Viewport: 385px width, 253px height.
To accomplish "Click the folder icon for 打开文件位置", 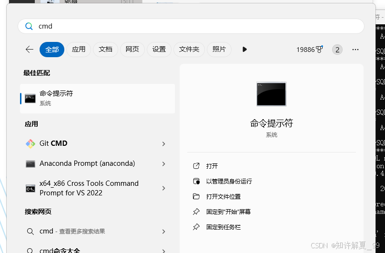I will tap(196, 196).
